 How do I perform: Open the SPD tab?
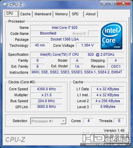[x=76, y=14]
